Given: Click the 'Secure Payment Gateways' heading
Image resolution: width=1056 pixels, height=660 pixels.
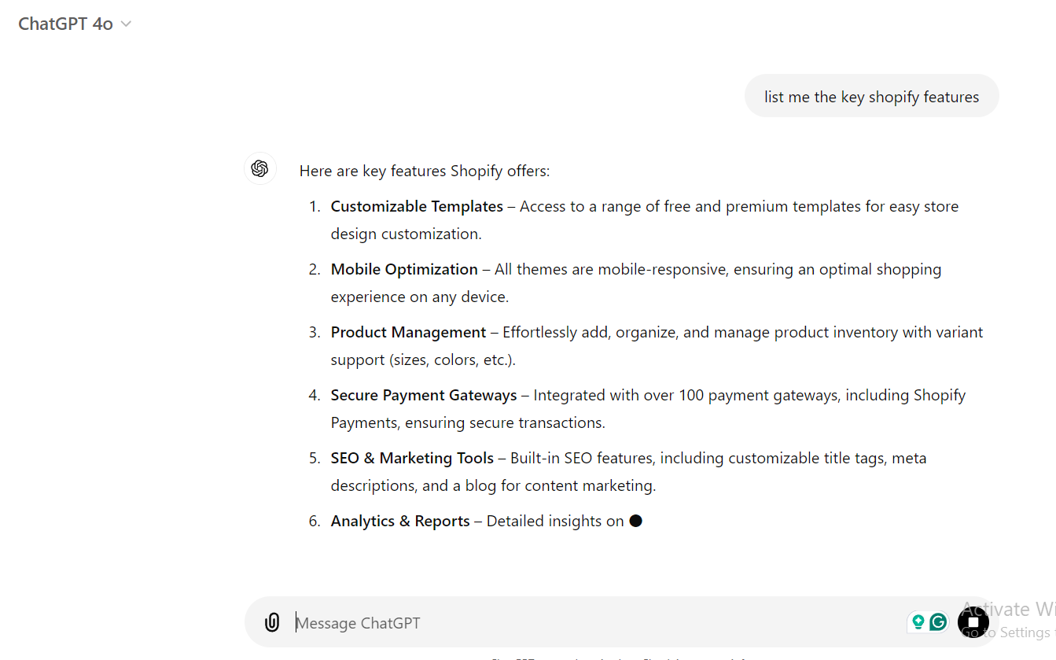Looking at the screenshot, I should [424, 395].
